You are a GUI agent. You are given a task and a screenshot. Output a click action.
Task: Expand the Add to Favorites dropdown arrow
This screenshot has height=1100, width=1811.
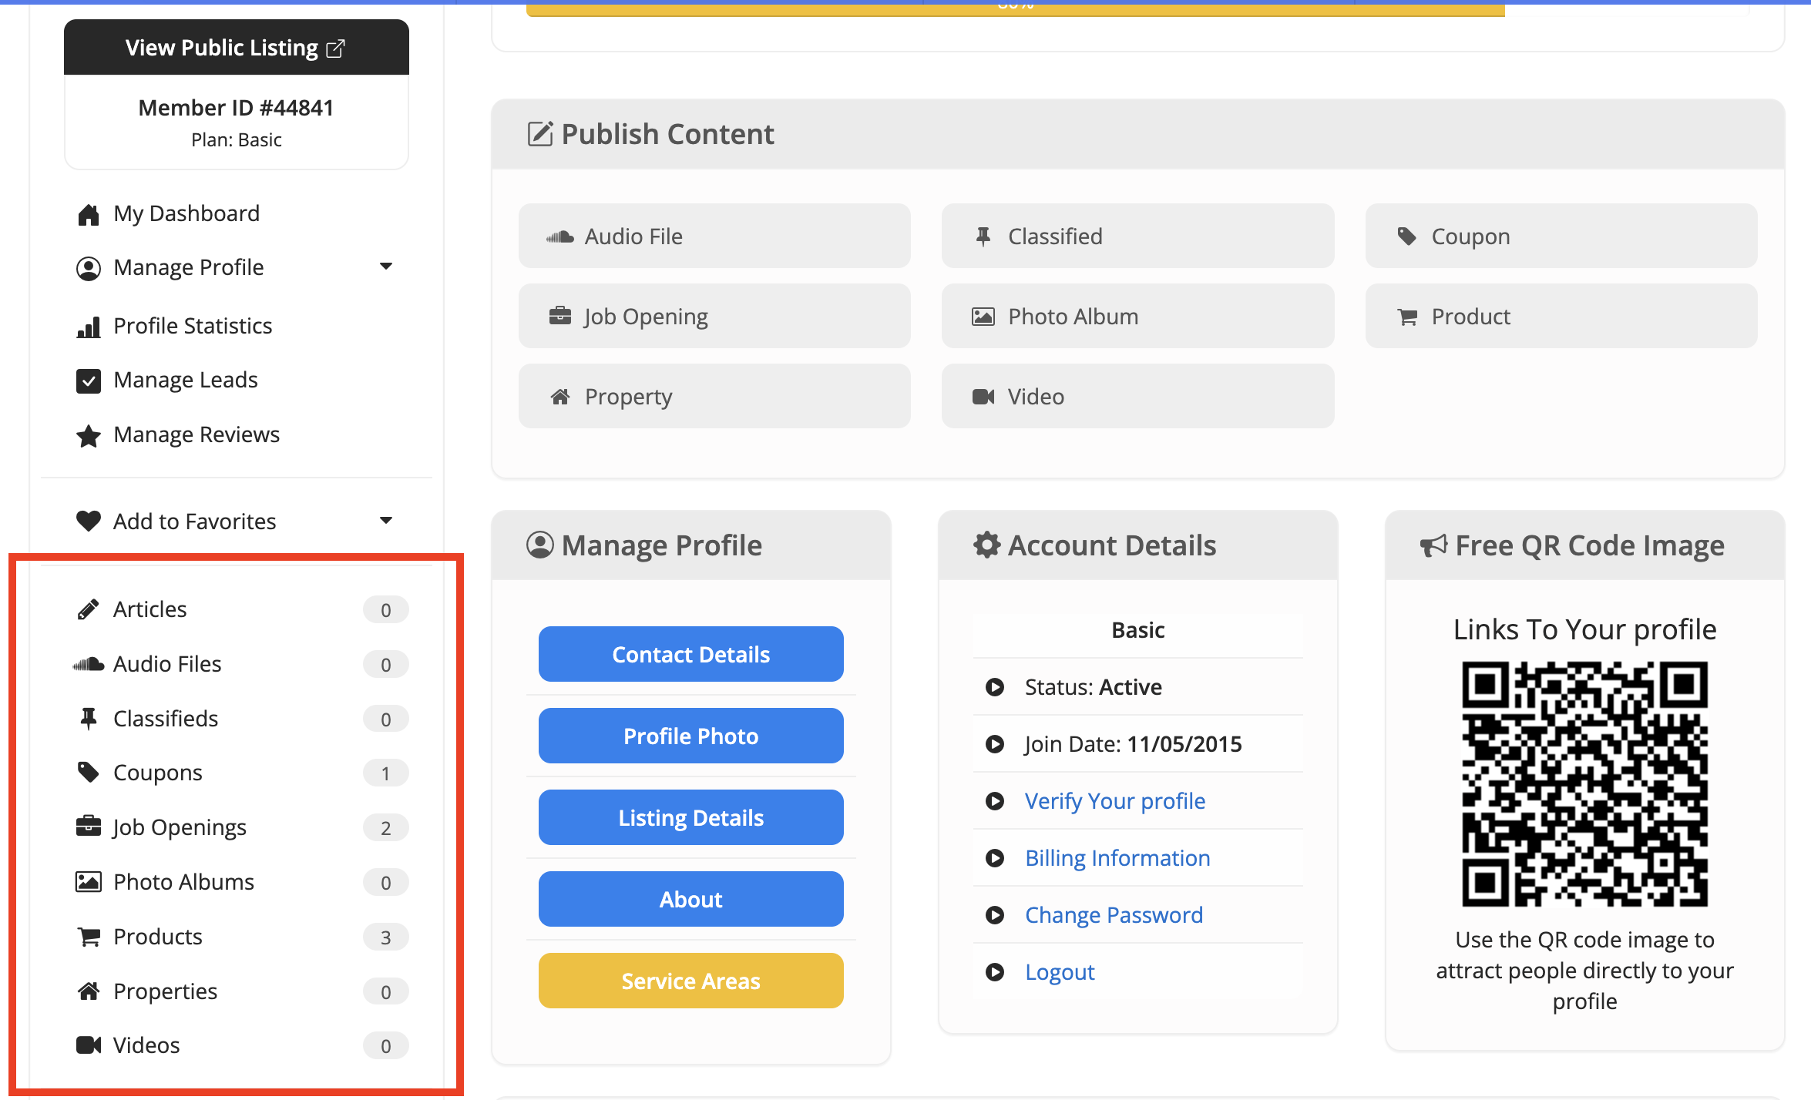pyautogui.click(x=386, y=521)
